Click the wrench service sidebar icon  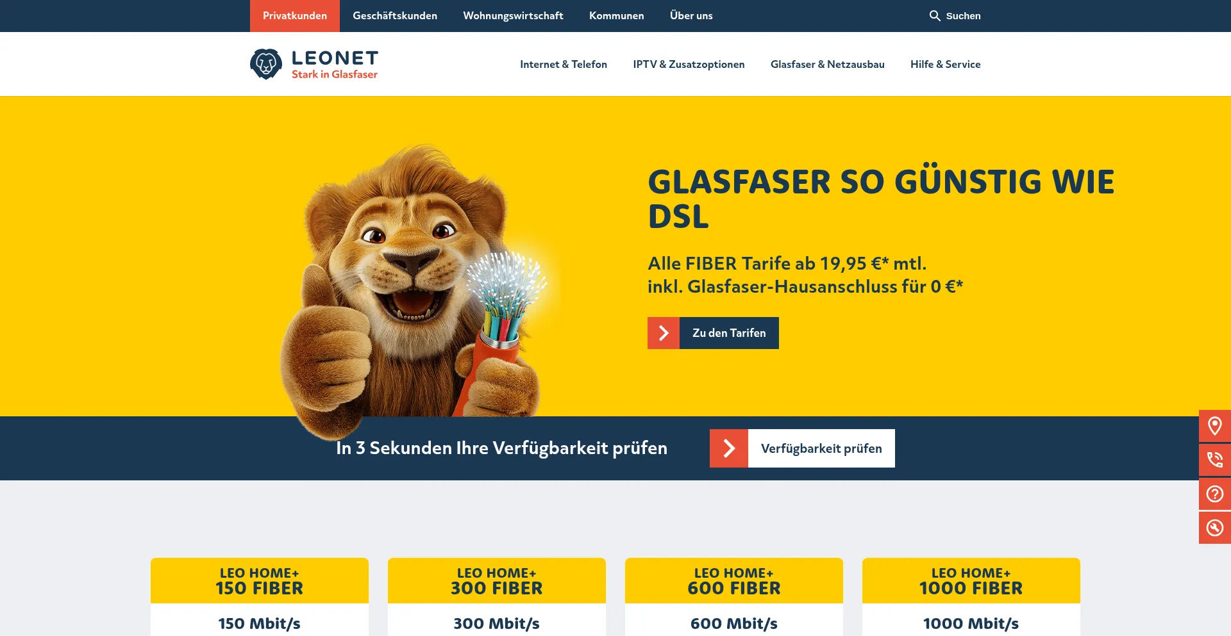click(1215, 528)
